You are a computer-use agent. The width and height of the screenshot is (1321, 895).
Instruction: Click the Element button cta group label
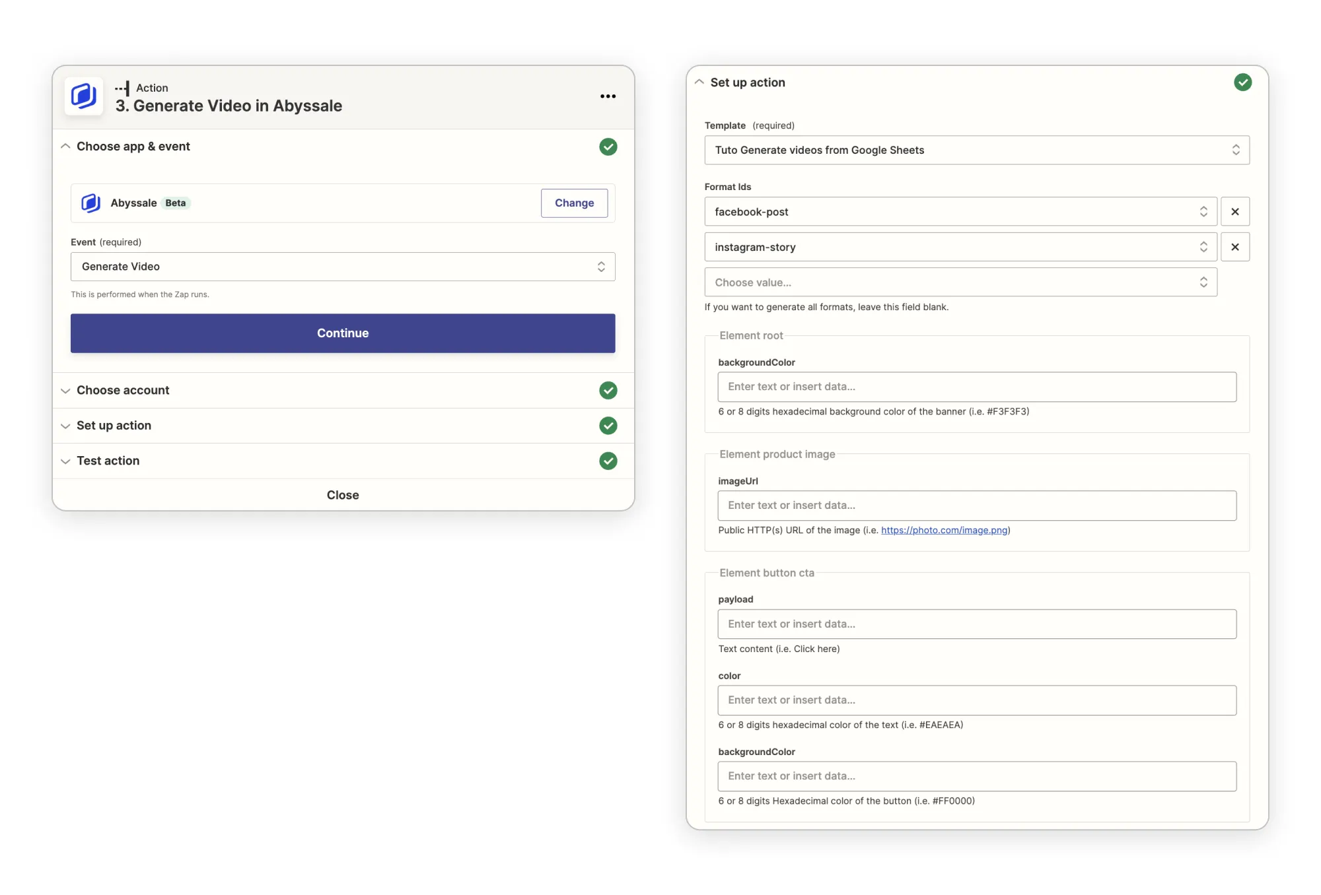click(767, 573)
